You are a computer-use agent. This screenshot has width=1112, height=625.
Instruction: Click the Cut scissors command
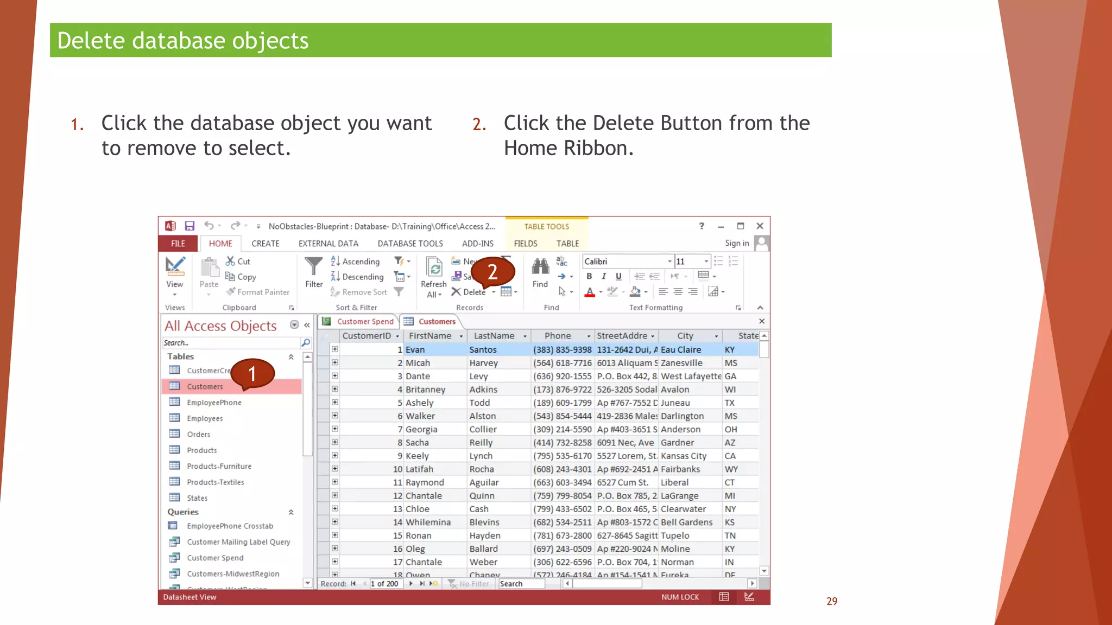coord(238,262)
